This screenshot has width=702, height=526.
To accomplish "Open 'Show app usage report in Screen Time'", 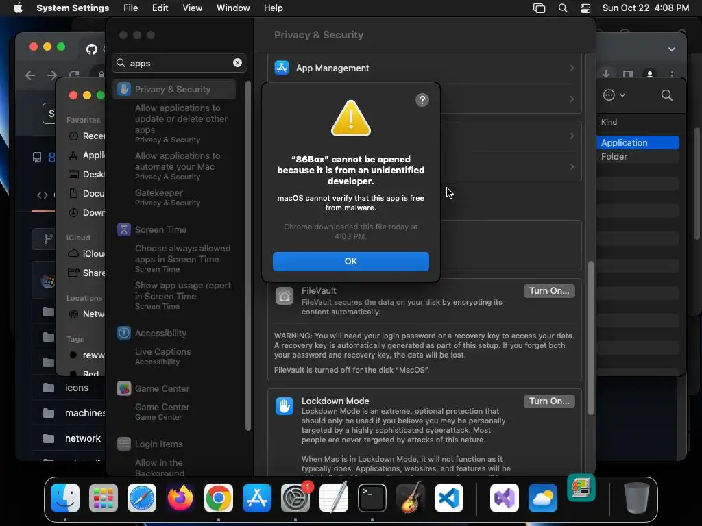I will tap(182, 295).
